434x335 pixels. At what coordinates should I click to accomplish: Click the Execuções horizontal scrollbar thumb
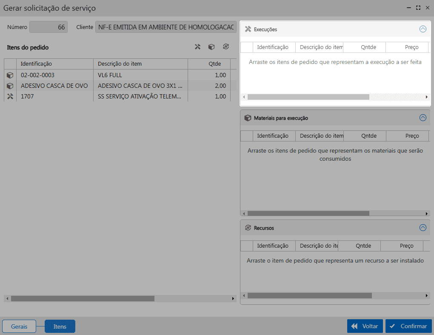(x=308, y=97)
